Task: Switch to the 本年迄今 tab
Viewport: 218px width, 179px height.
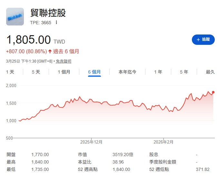Action: [127, 72]
